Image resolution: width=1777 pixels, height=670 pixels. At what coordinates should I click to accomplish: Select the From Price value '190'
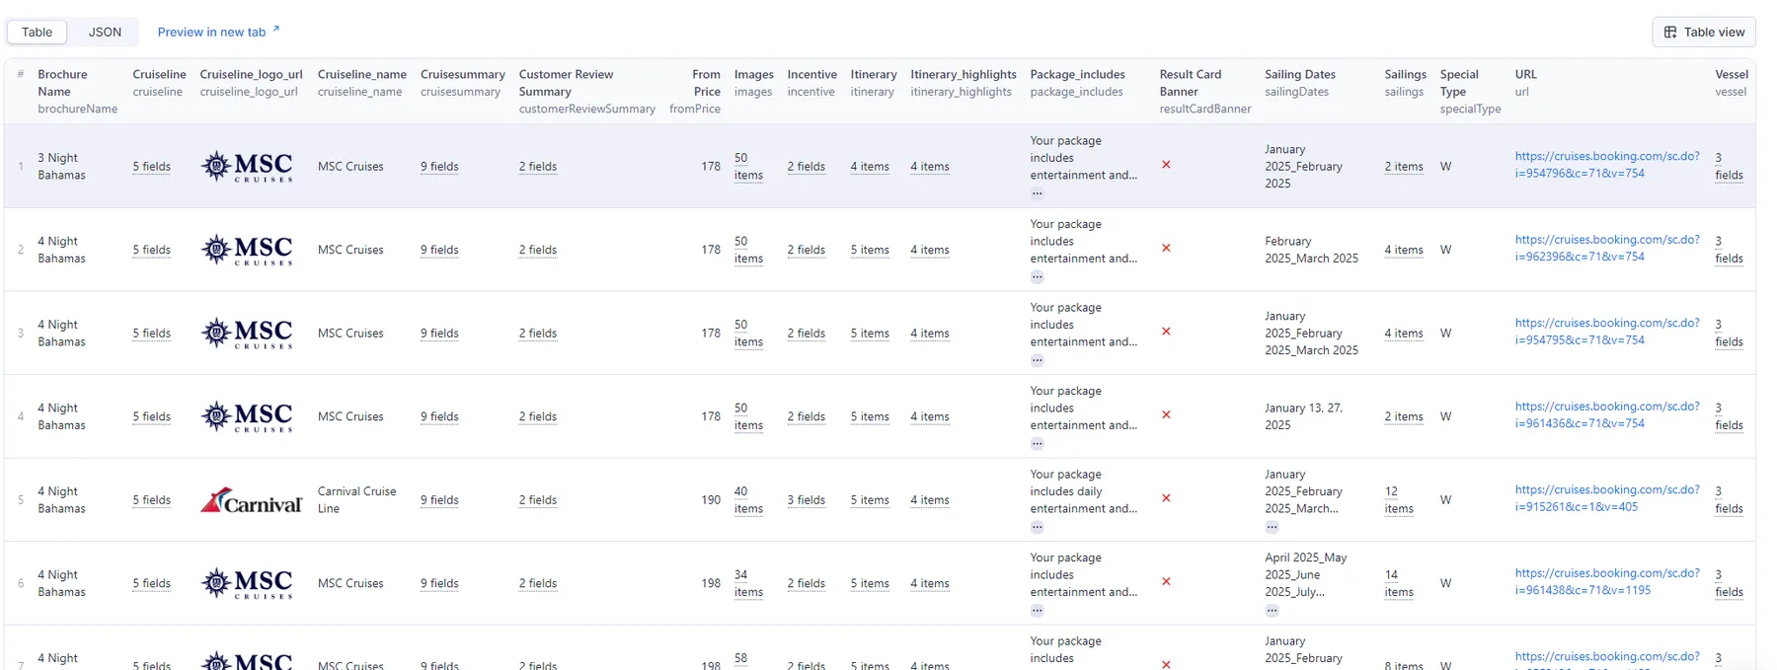(x=711, y=500)
